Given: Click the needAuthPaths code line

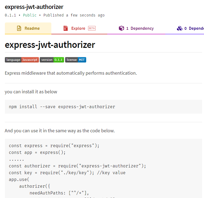Looking at the screenshot, I should point(59,193).
